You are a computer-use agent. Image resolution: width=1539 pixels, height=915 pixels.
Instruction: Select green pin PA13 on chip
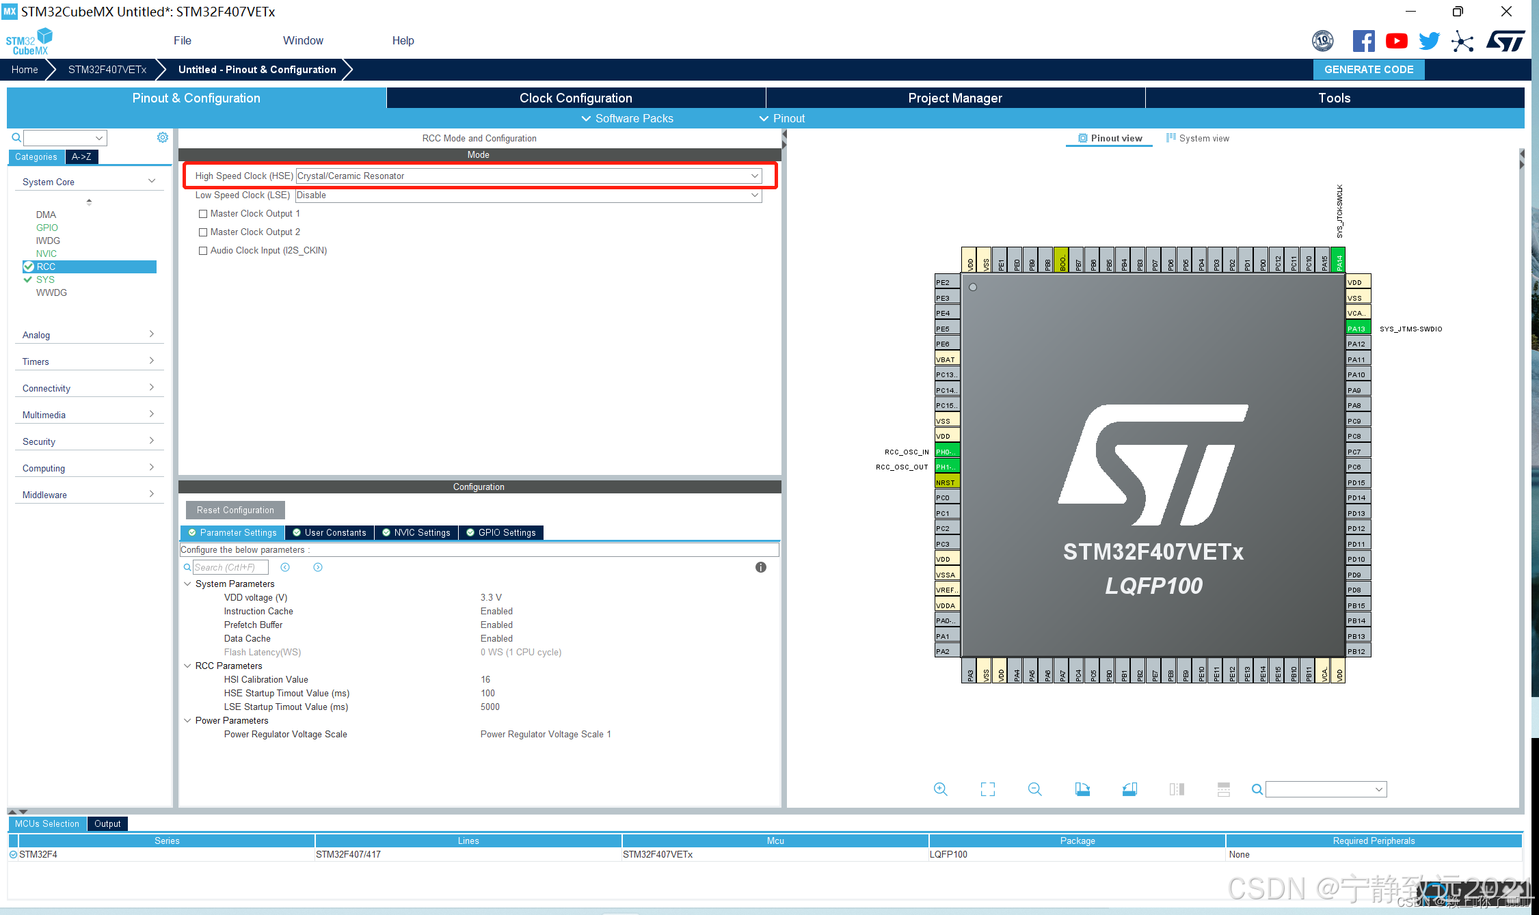tap(1358, 329)
